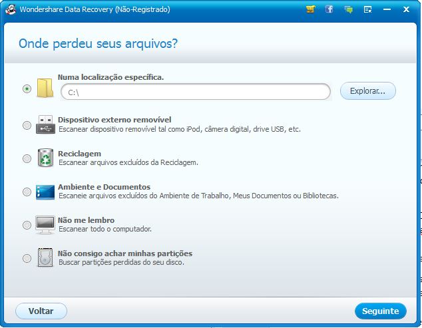Choose the 'Reciclagem' radio option
The height and width of the screenshot is (328, 422).
[27, 158]
